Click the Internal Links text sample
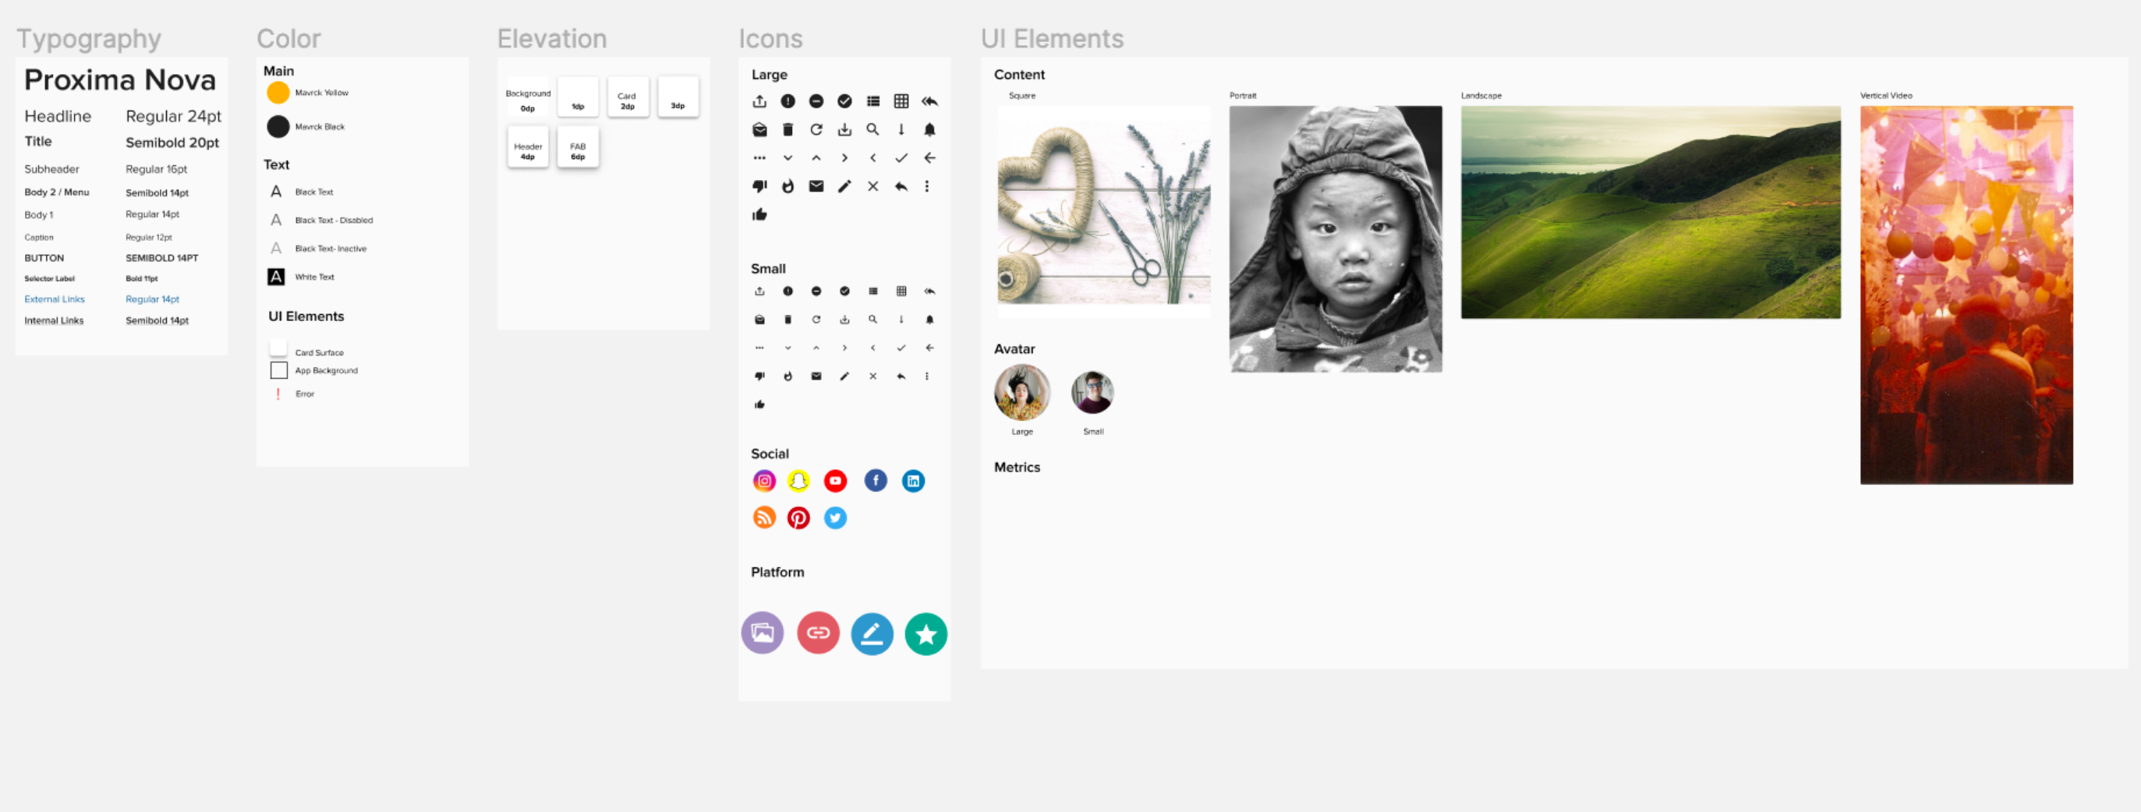 pyautogui.click(x=54, y=321)
